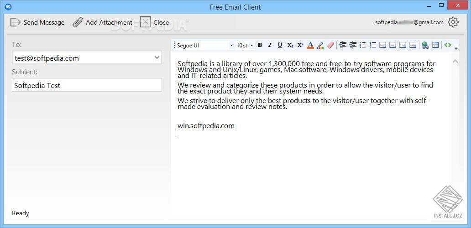This screenshot has width=471, height=228.
Task: Open HTML source code view
Action: click(448, 45)
